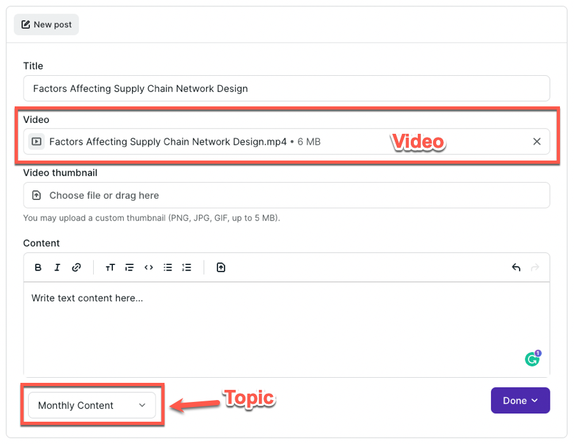Viewport: 574px width, 444px height.
Task: Toggle bold formatting in content toolbar
Action: tap(38, 268)
